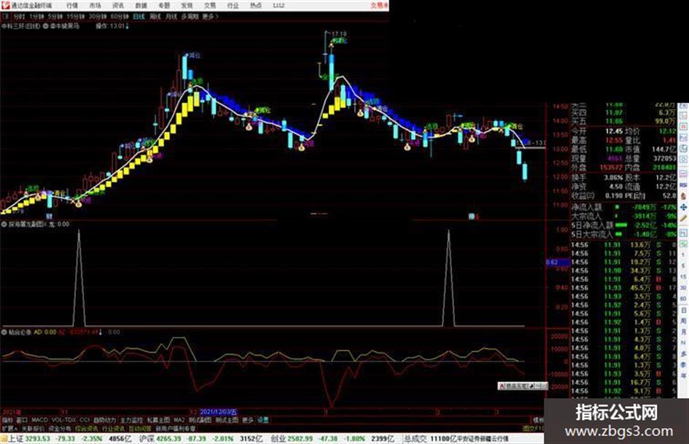Image resolution: width=689 pixels, height=444 pixels.
Task: Click the 17.18 peak price label
Action: (339, 34)
